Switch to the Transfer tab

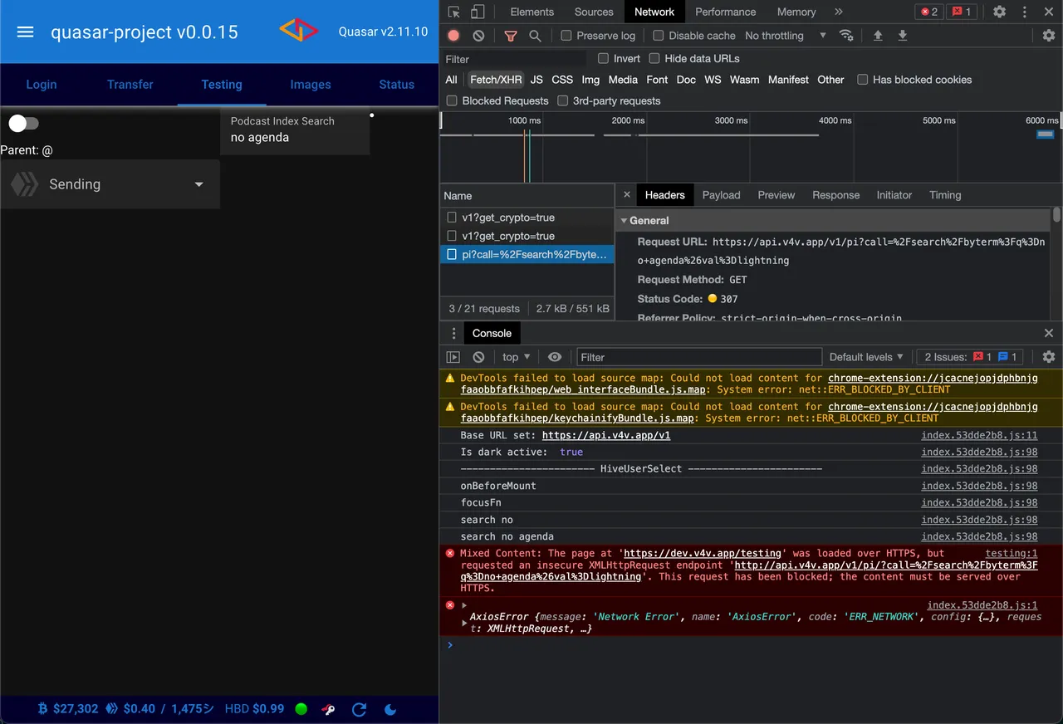point(130,85)
